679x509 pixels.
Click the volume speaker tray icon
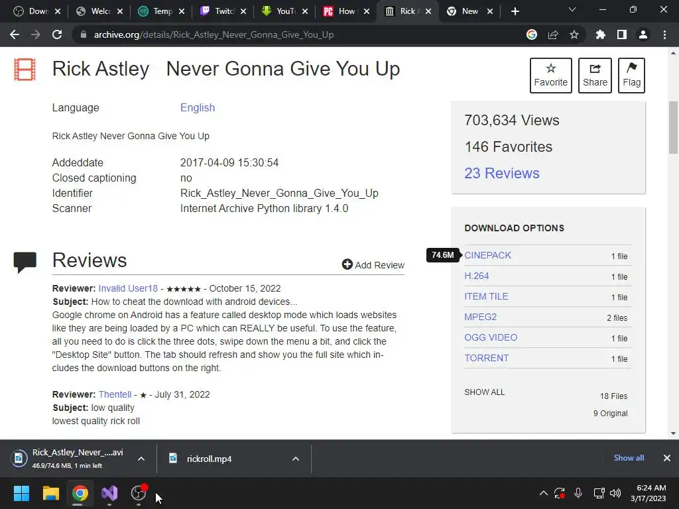(615, 493)
